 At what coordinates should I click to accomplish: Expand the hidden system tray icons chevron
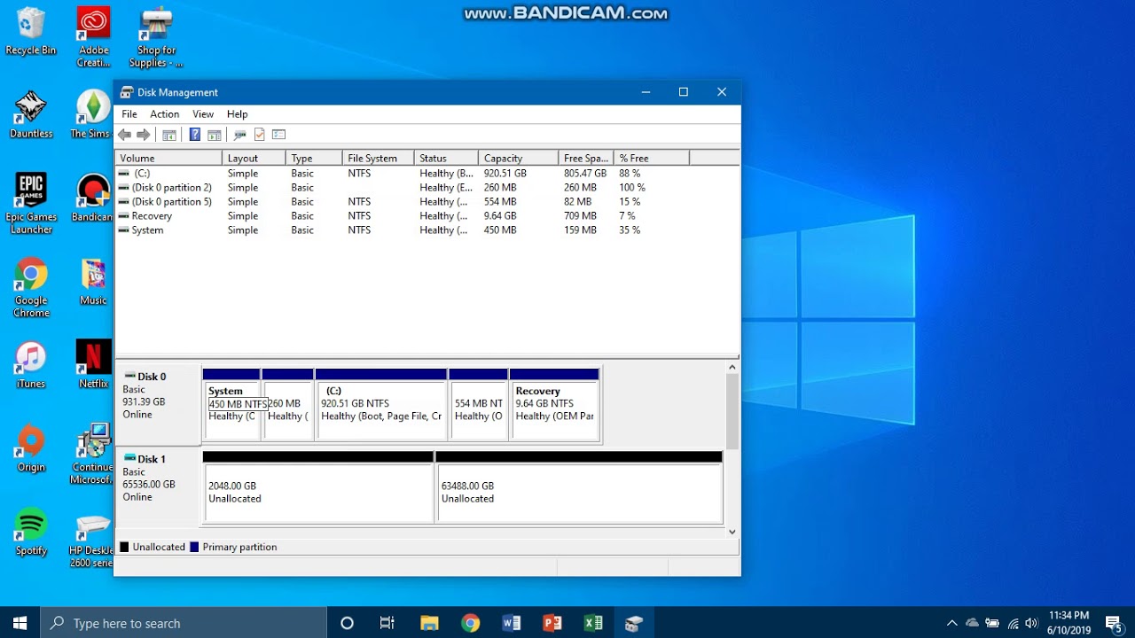[952, 623]
